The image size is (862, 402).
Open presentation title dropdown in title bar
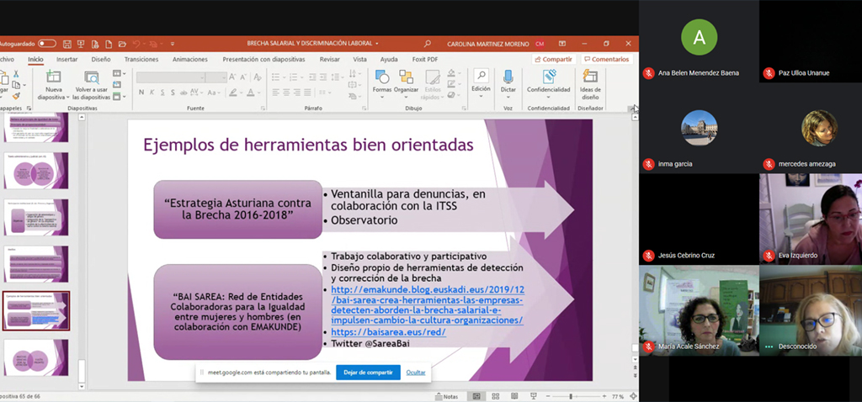(x=376, y=43)
